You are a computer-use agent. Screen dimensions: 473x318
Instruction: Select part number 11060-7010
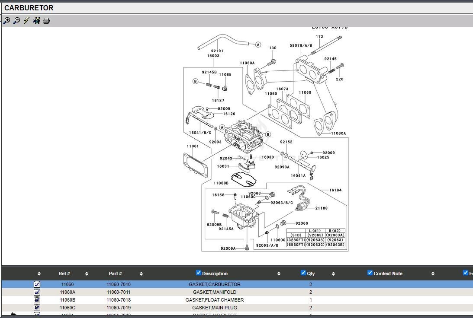click(119, 284)
